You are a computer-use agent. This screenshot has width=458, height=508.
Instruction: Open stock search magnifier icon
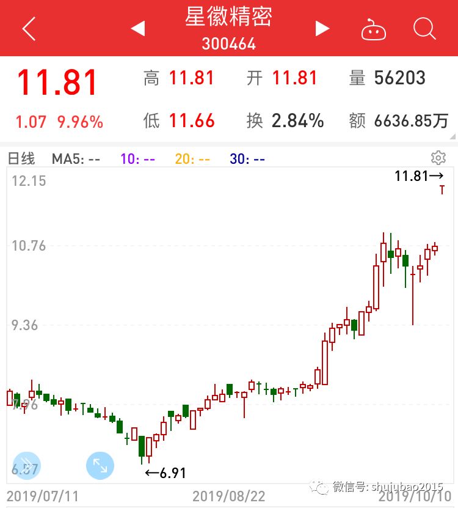(424, 29)
